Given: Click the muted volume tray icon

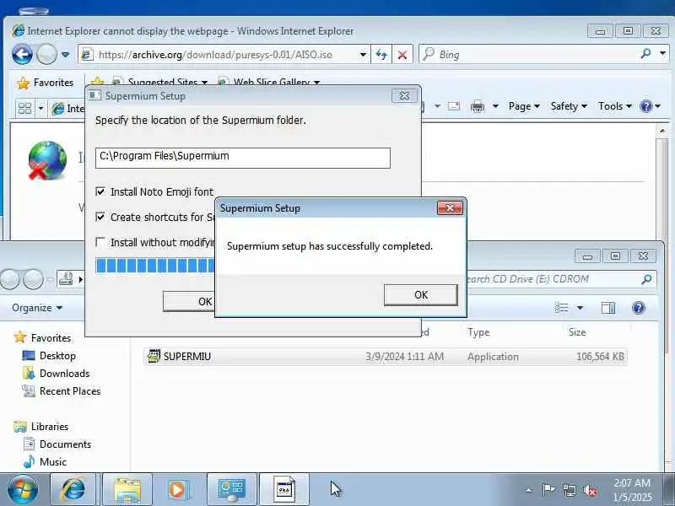Looking at the screenshot, I should [589, 490].
